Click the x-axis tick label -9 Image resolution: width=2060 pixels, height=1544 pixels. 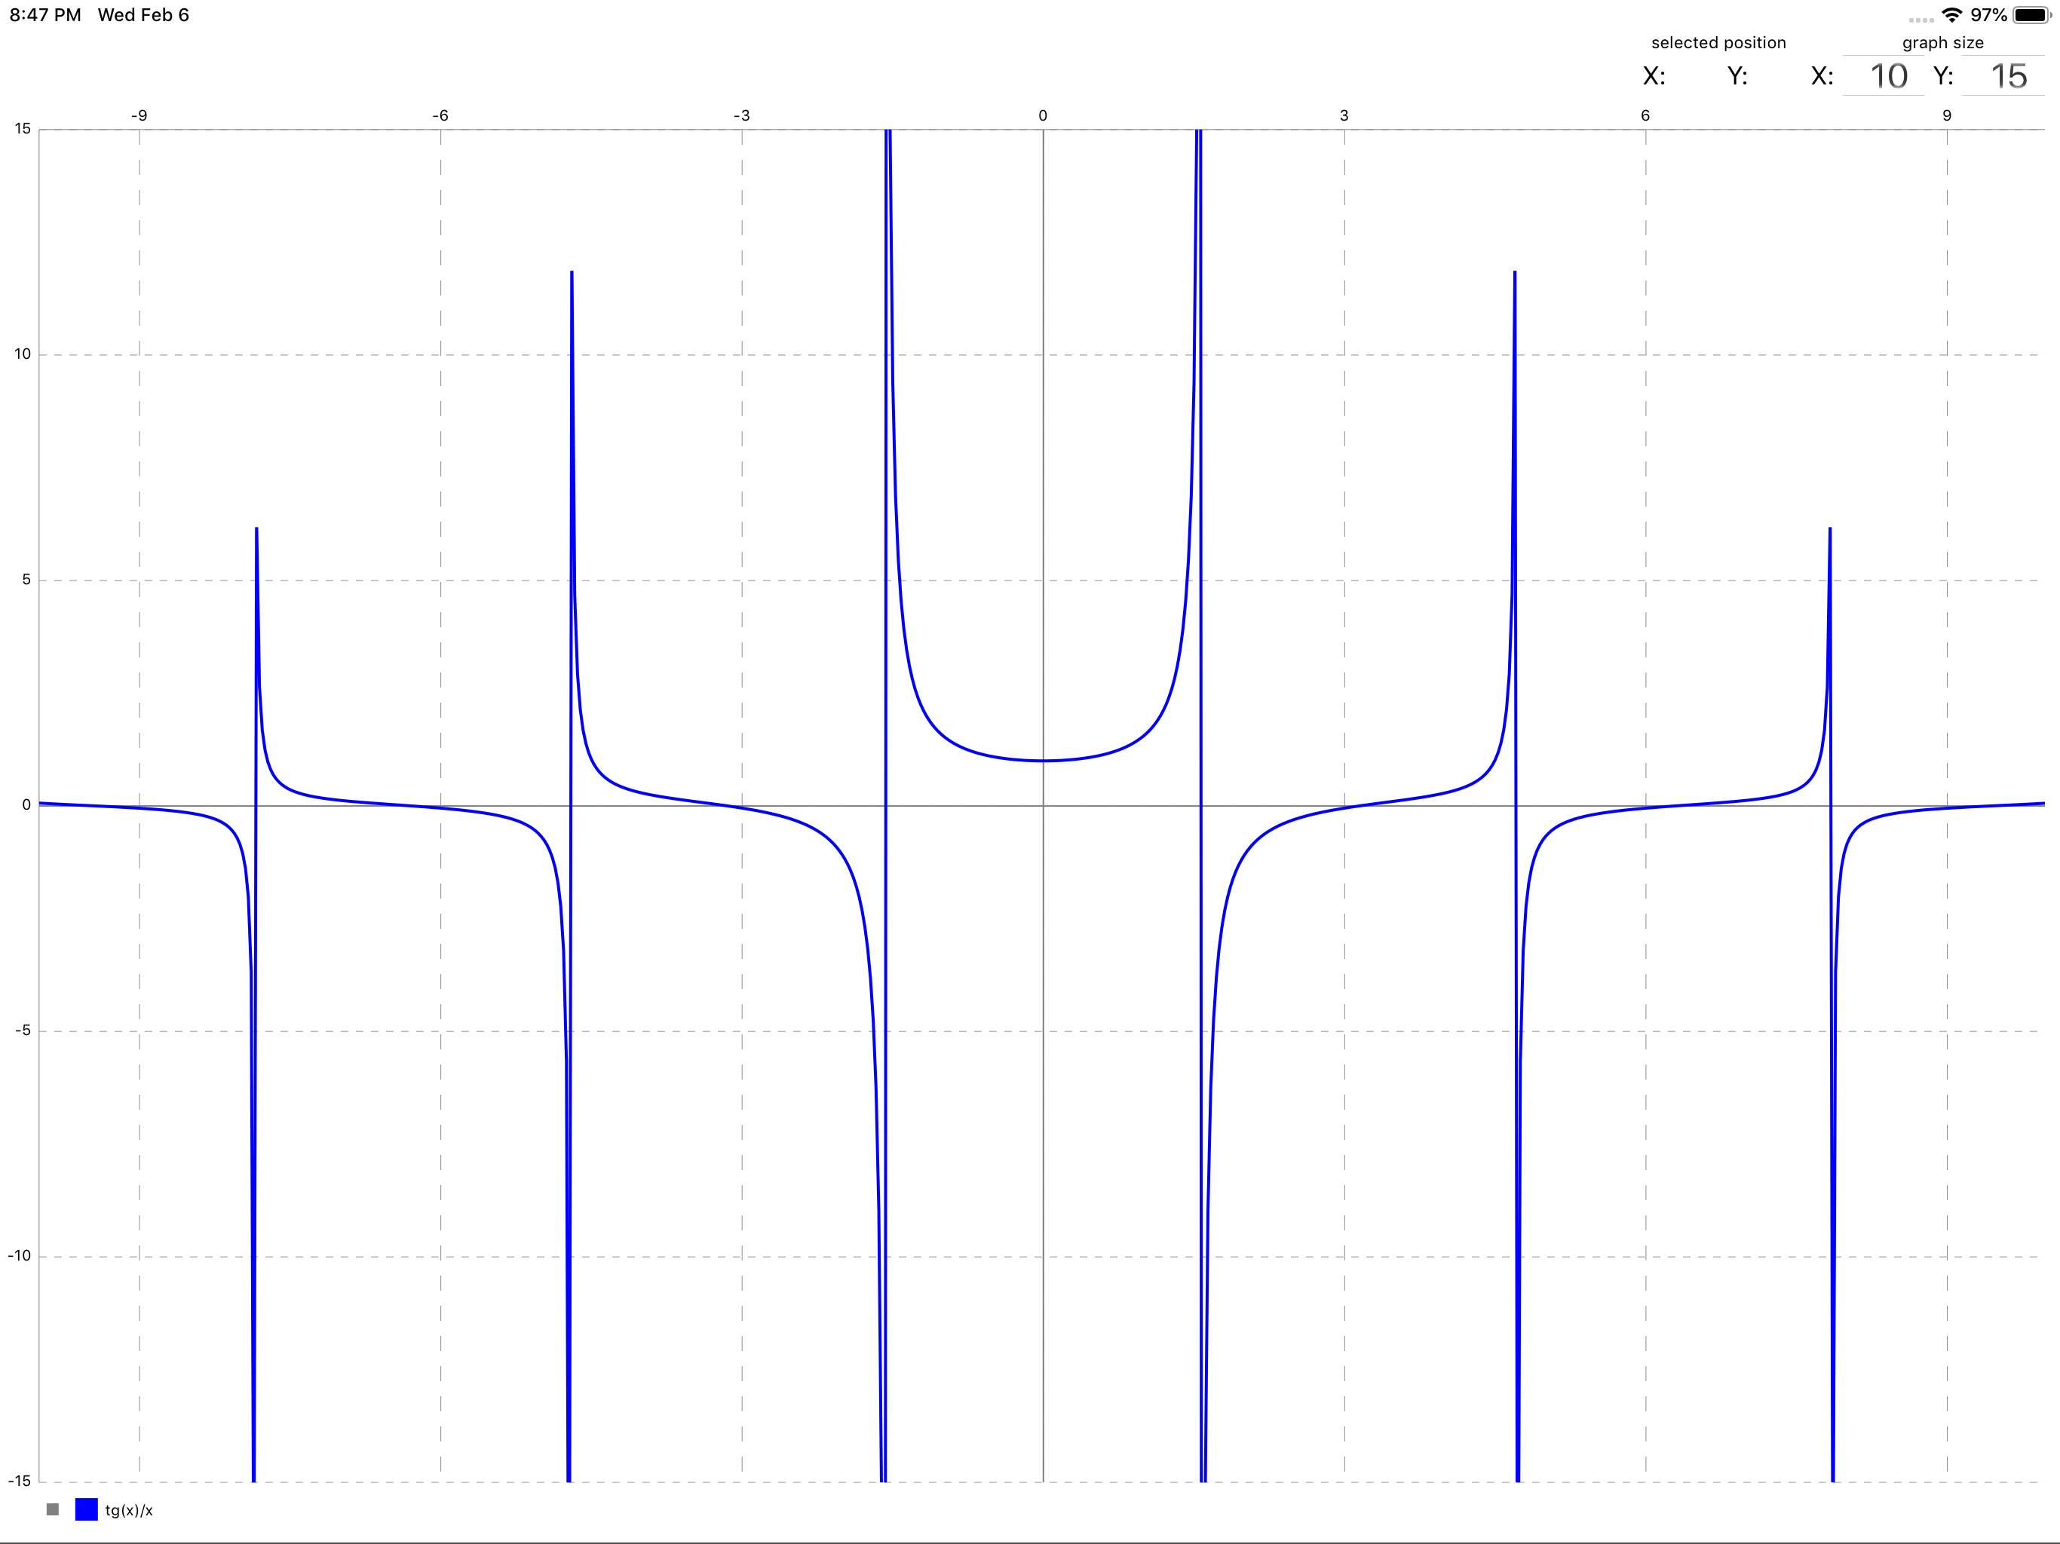tap(139, 115)
